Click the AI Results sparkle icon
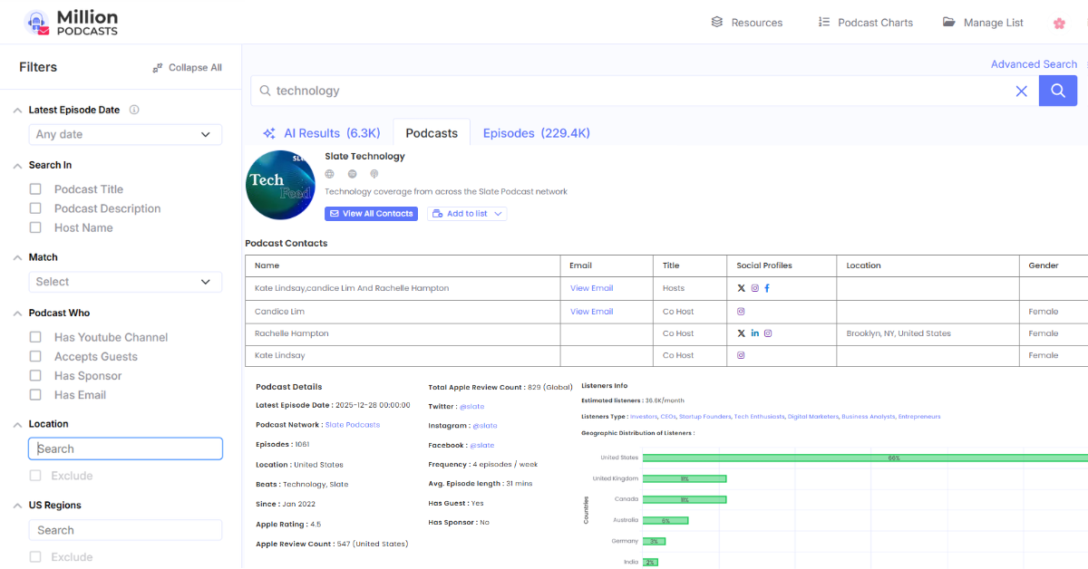The width and height of the screenshot is (1088, 569). (269, 133)
